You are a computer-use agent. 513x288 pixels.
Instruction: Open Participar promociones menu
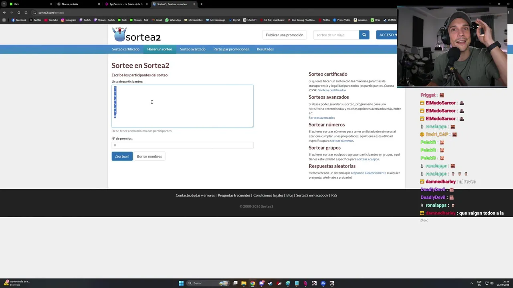[x=231, y=49]
